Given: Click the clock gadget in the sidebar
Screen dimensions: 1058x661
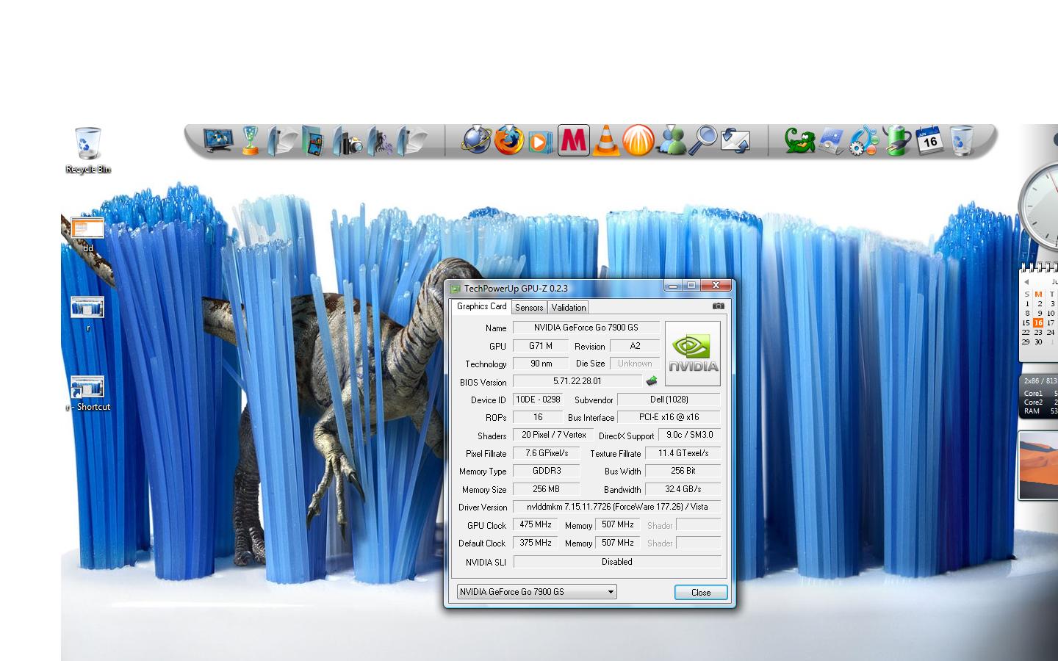Looking at the screenshot, I should (x=1038, y=206).
